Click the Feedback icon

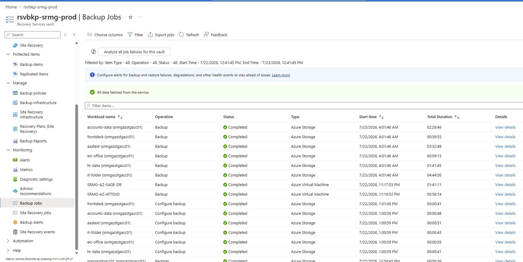(x=206, y=35)
